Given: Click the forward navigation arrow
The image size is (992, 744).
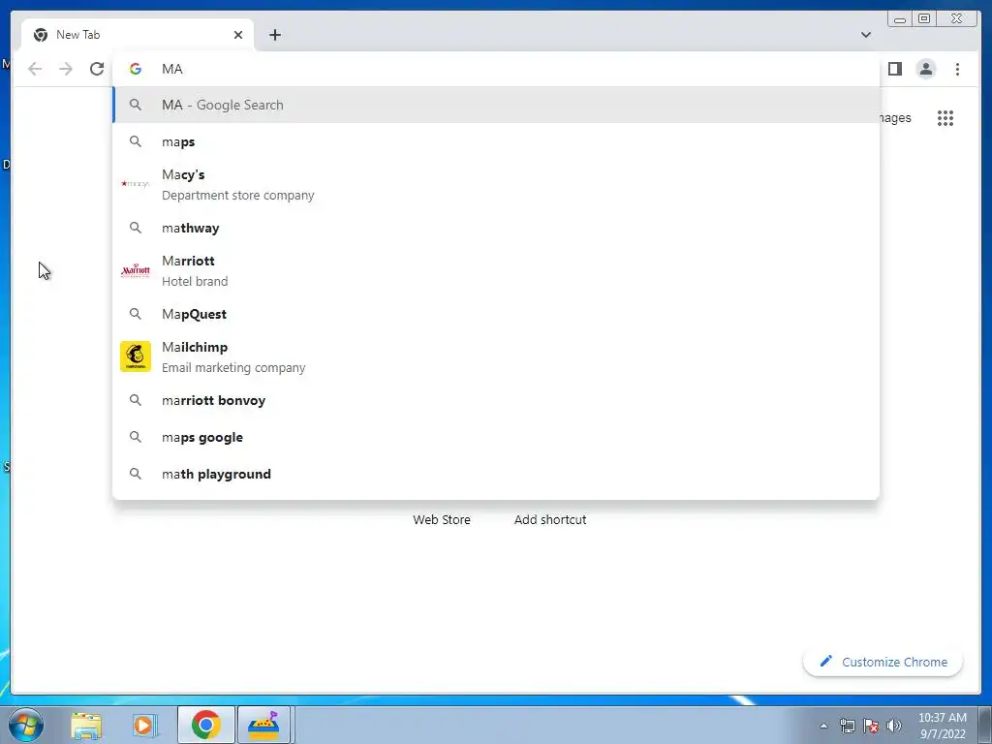Looking at the screenshot, I should 66,69.
